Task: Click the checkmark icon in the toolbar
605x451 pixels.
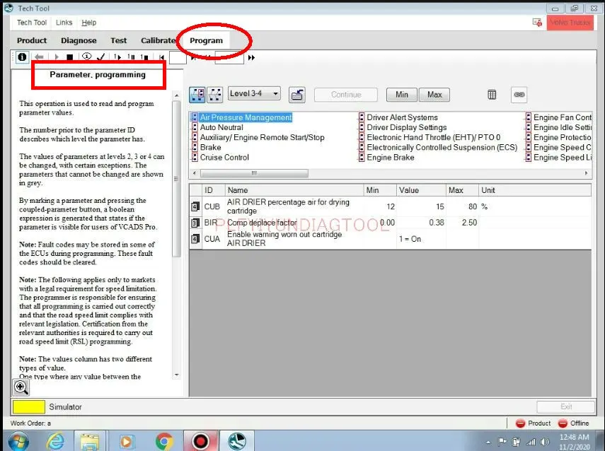Action: tap(101, 57)
